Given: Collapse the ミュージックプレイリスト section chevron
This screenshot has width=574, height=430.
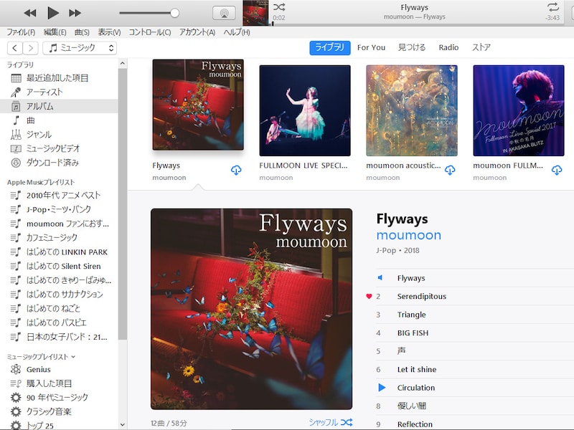Looking at the screenshot, I should (x=73, y=356).
